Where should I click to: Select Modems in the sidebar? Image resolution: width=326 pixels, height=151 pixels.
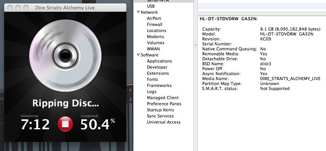(x=155, y=37)
